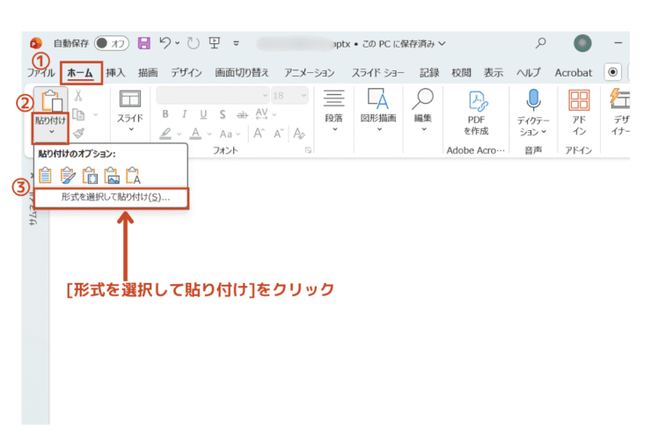Click the Redo icon in title bar
The image size is (651, 444).
pyautogui.click(x=193, y=43)
